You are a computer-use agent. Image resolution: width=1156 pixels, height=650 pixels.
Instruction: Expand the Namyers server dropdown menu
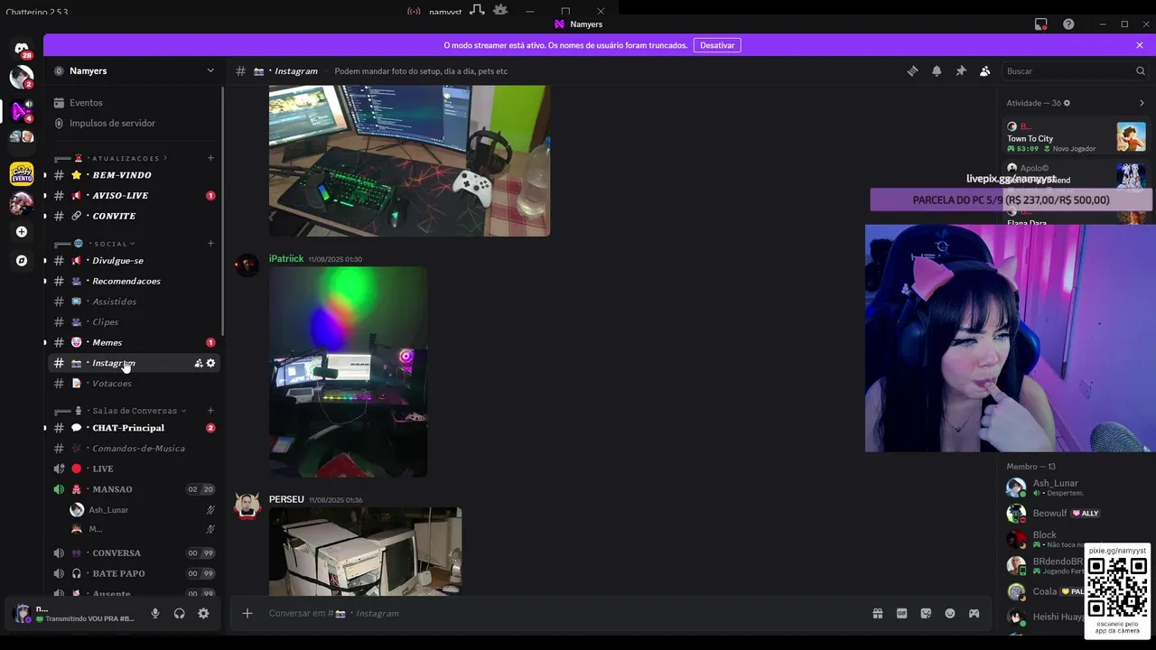[210, 70]
